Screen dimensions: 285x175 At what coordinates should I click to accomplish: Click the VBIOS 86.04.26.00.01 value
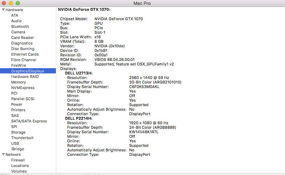pyautogui.click(x=115, y=59)
